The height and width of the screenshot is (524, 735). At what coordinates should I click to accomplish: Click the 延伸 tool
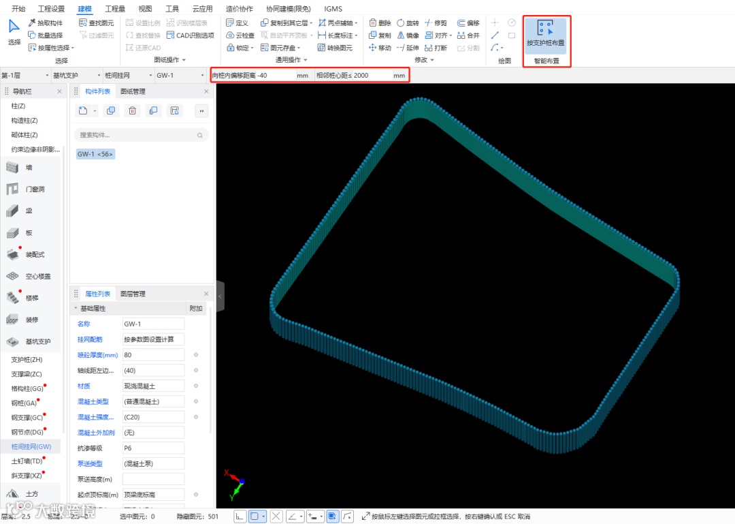pos(408,48)
